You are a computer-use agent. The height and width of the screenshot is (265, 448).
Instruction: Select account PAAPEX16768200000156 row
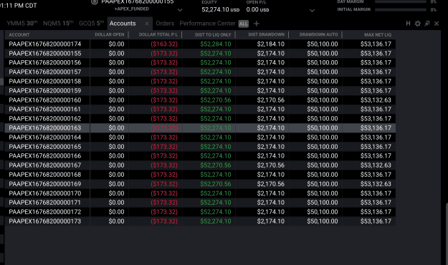pyautogui.click(x=200, y=62)
